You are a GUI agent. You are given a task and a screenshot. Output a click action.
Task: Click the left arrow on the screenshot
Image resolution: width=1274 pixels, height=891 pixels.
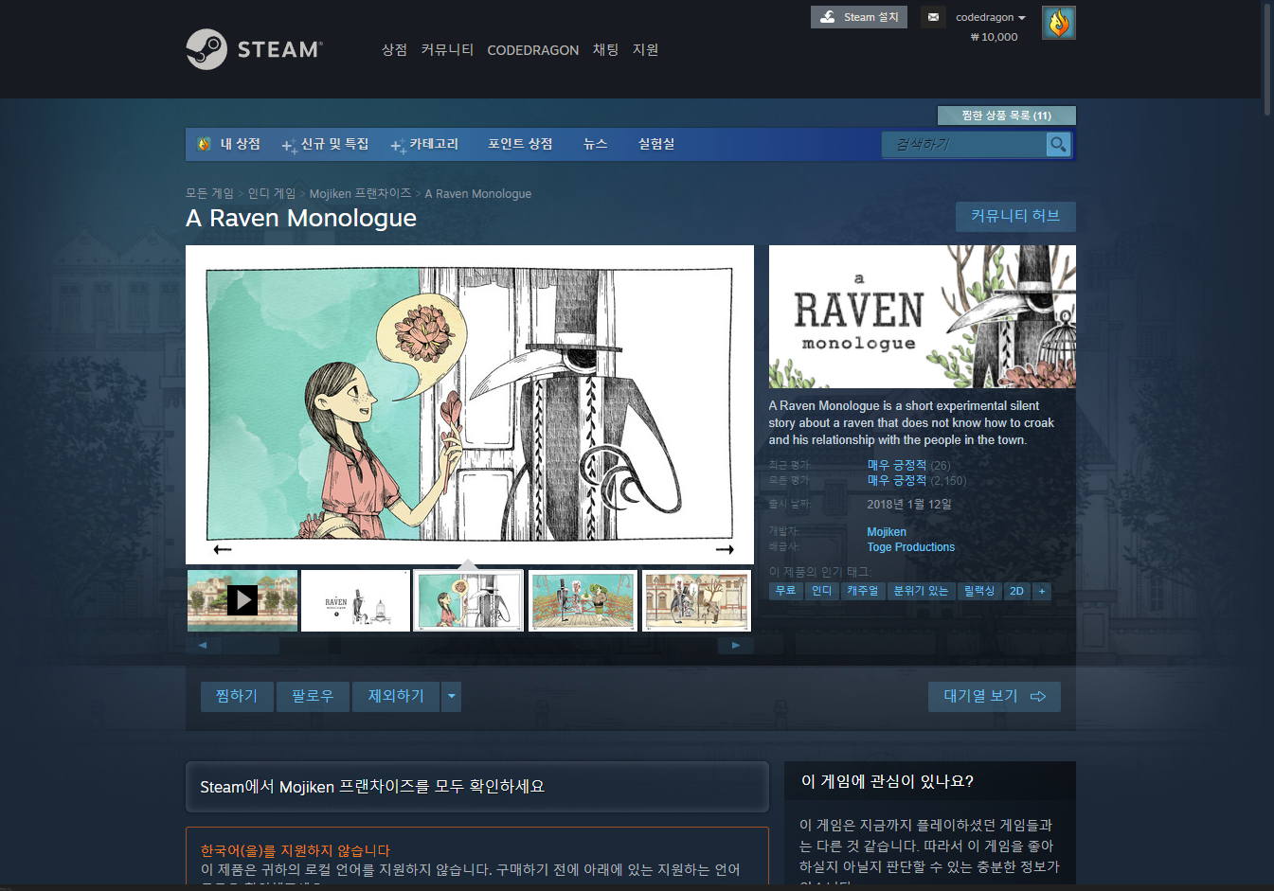pos(223,549)
